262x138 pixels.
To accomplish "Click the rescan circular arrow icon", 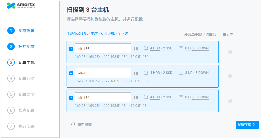I will [73, 125].
